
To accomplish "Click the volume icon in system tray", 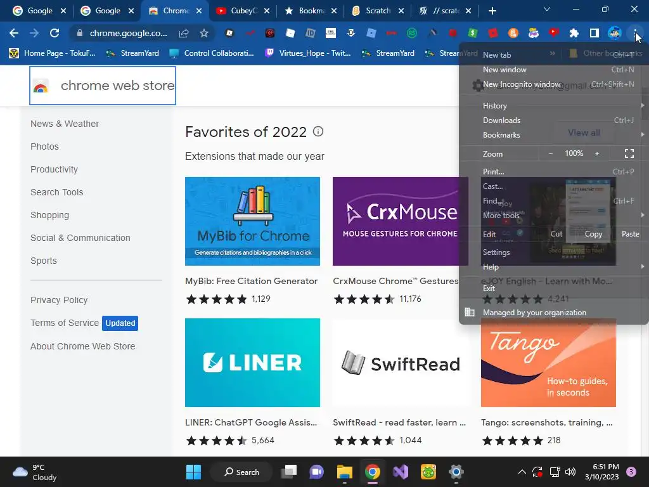I will tap(570, 472).
